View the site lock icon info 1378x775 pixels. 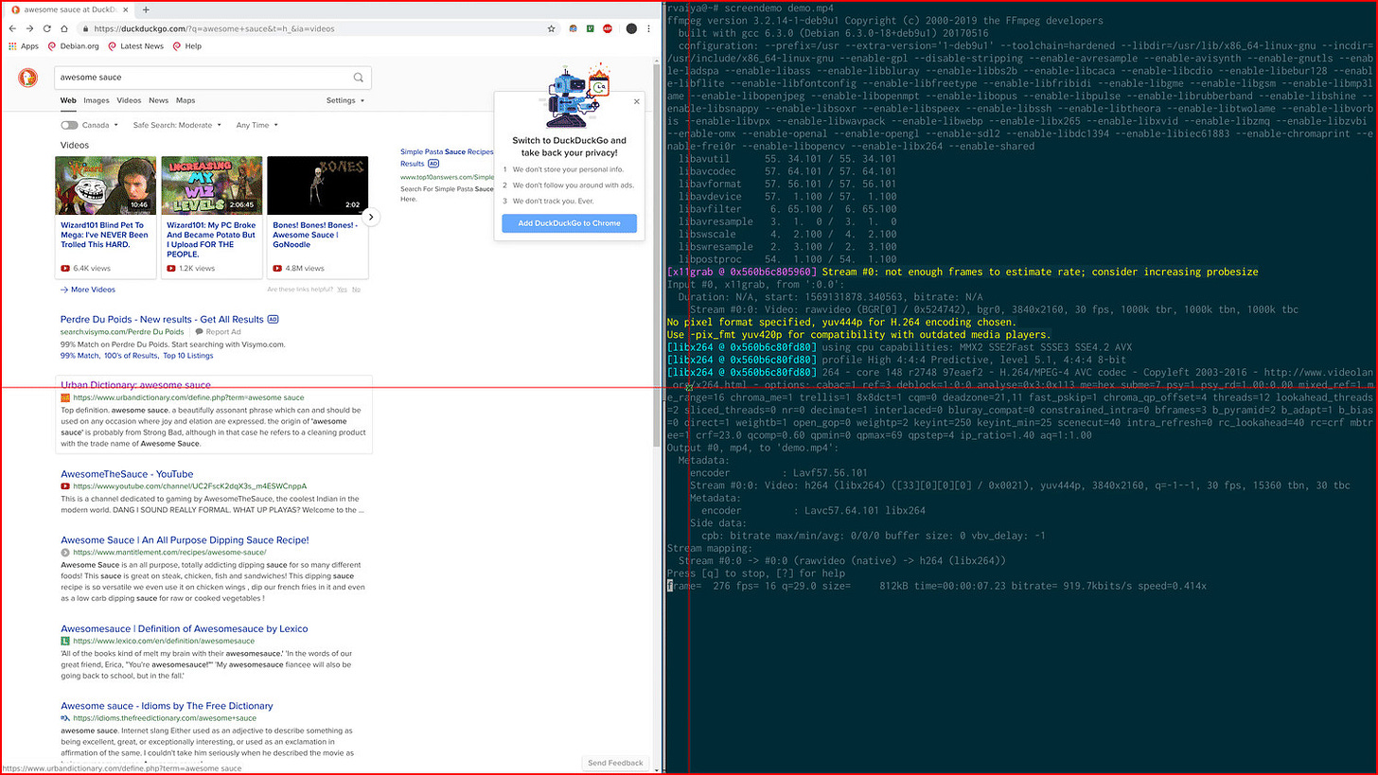click(x=85, y=28)
